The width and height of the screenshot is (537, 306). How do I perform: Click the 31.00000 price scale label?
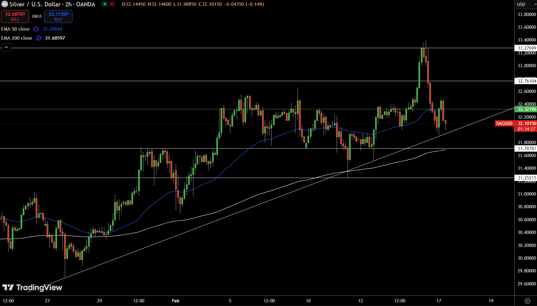(x=527, y=194)
